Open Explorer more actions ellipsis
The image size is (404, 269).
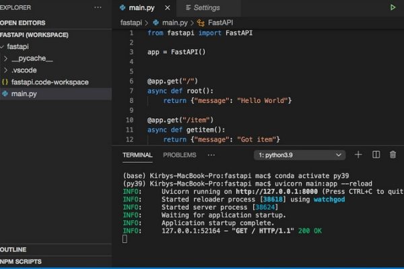pyautogui.click(x=98, y=7)
